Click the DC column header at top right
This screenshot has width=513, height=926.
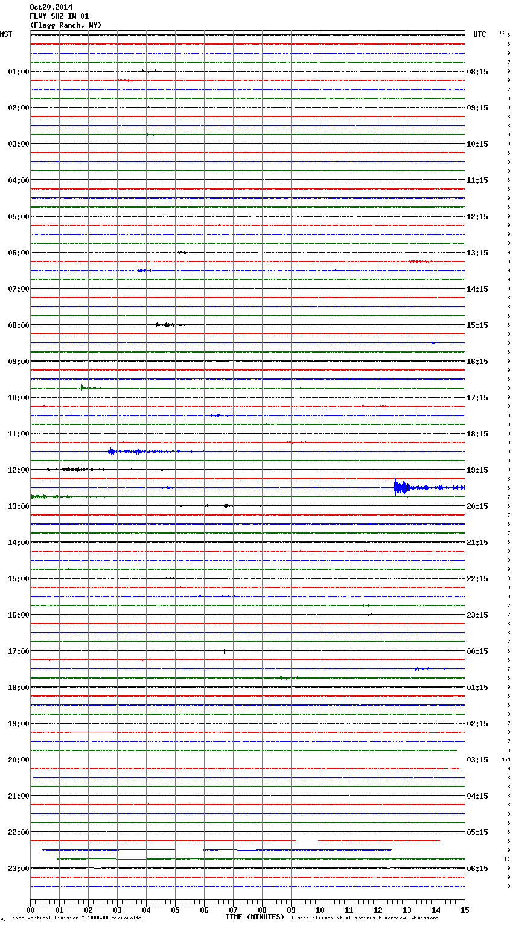coord(501,33)
